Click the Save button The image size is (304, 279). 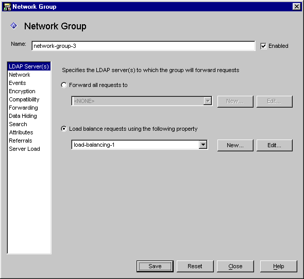155,266
